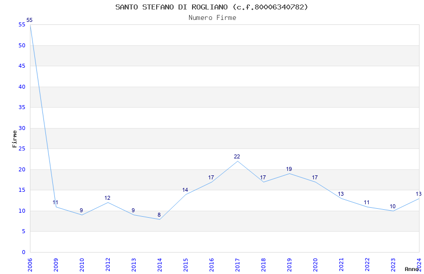The height and width of the screenshot is (274, 424).
Task: Click y-axis tick value 30
Action: pyautogui.click(x=22, y=128)
